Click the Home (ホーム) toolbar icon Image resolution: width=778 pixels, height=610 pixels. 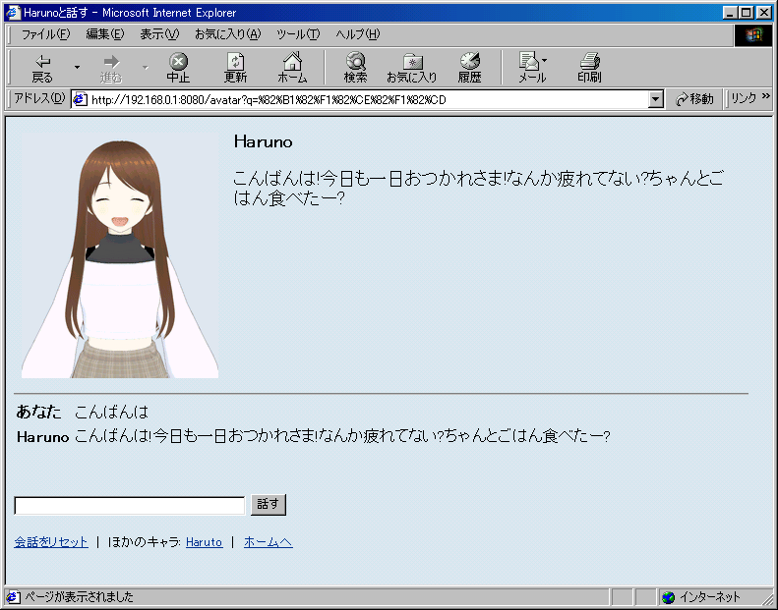(x=292, y=68)
